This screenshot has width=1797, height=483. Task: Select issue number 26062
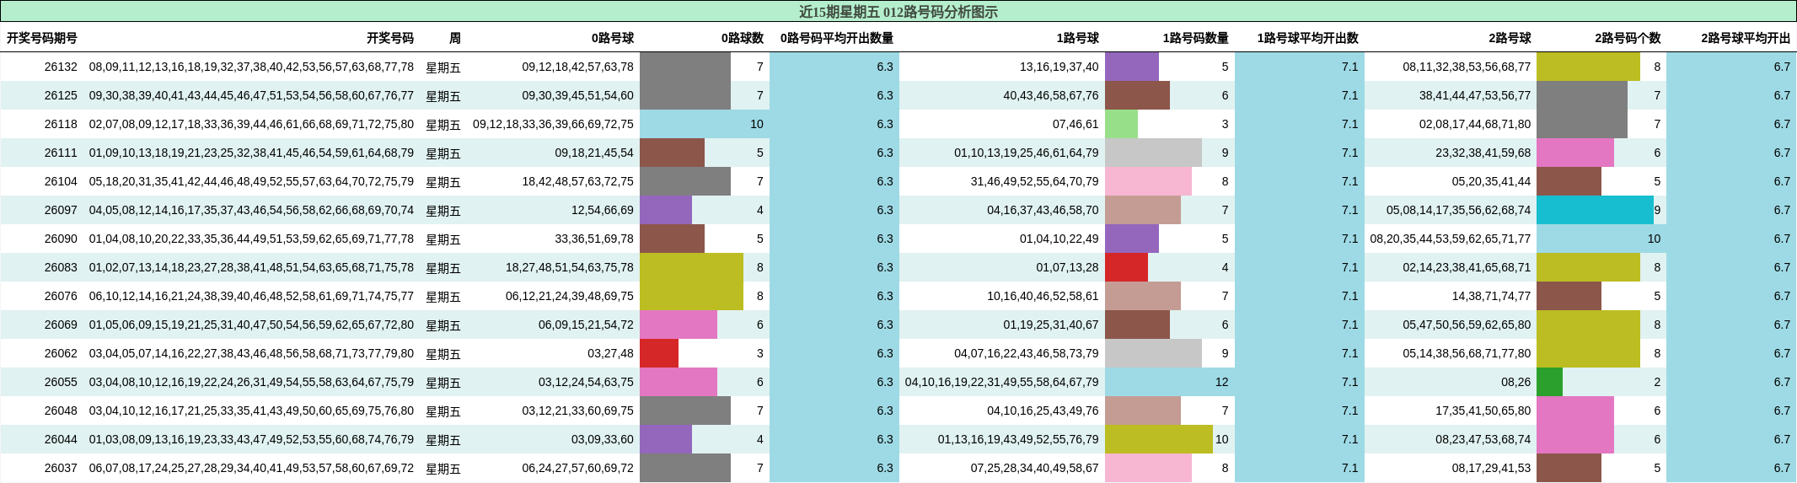click(61, 353)
